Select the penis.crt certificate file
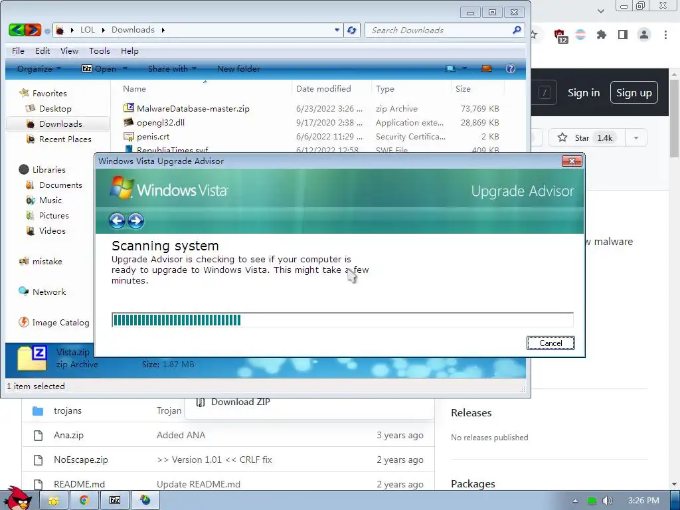The image size is (680, 510). [x=153, y=136]
